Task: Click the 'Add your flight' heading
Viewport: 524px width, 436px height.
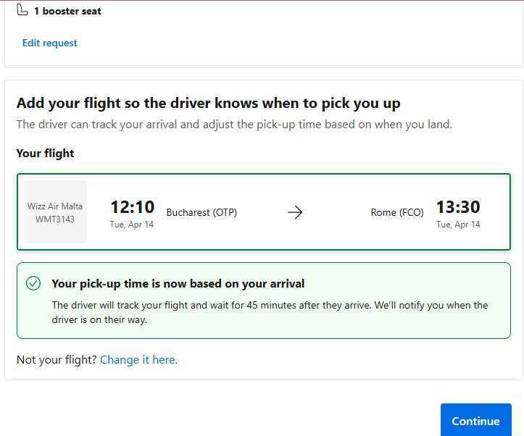Action: tap(208, 103)
